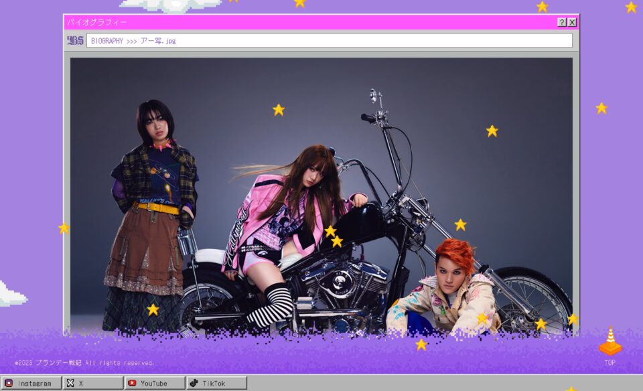Click the pink バイオグラフィー title bar
The height and width of the screenshot is (391, 643).
pos(308,22)
